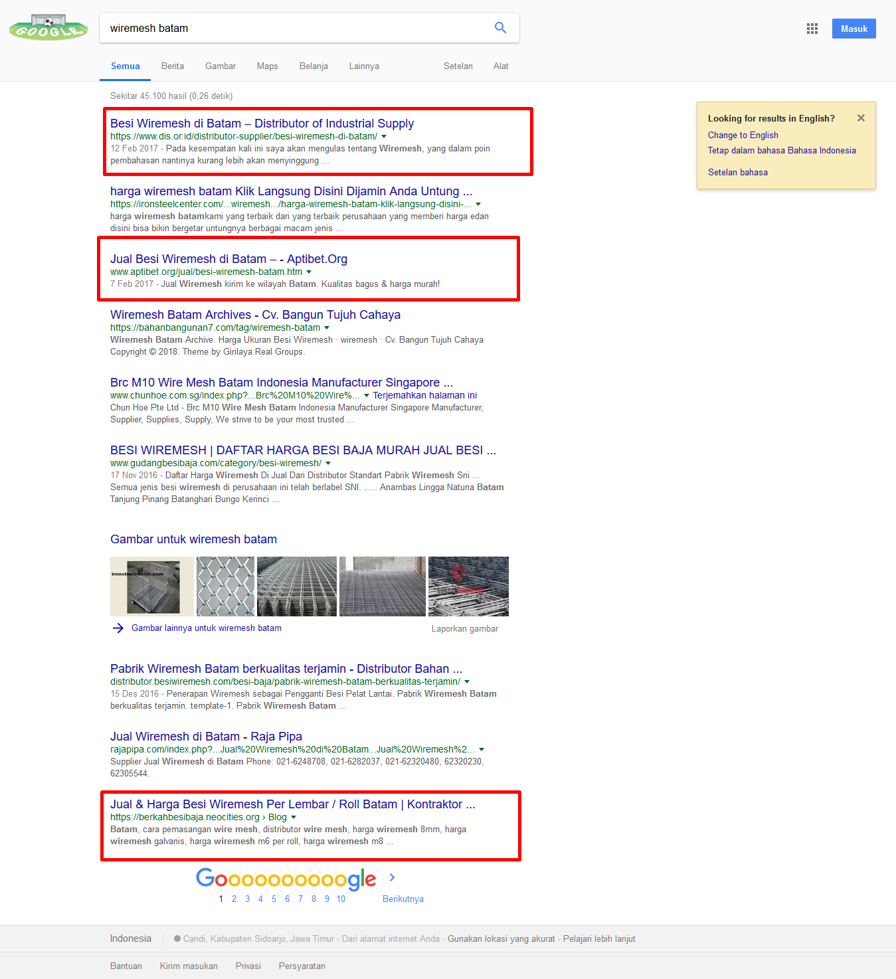Image resolution: width=896 pixels, height=979 pixels.
Task: Open Kirim masukan footer link
Action: tap(189, 966)
